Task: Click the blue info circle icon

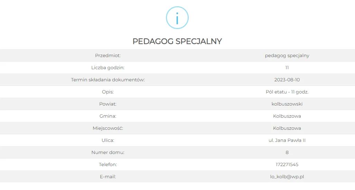Action: click(177, 18)
